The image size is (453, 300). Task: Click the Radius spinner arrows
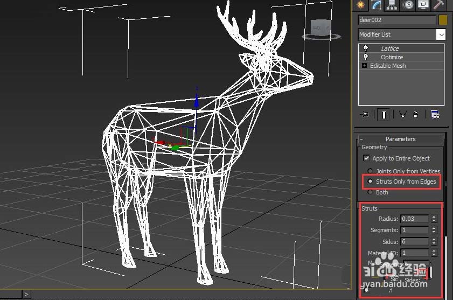coord(434,219)
